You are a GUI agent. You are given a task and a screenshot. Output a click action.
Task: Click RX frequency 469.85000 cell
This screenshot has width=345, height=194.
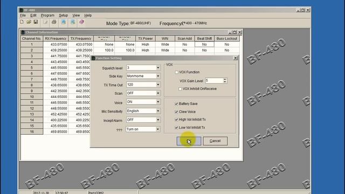click(x=56, y=131)
